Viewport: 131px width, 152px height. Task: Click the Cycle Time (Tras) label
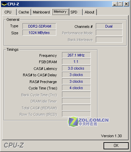coord(43,88)
